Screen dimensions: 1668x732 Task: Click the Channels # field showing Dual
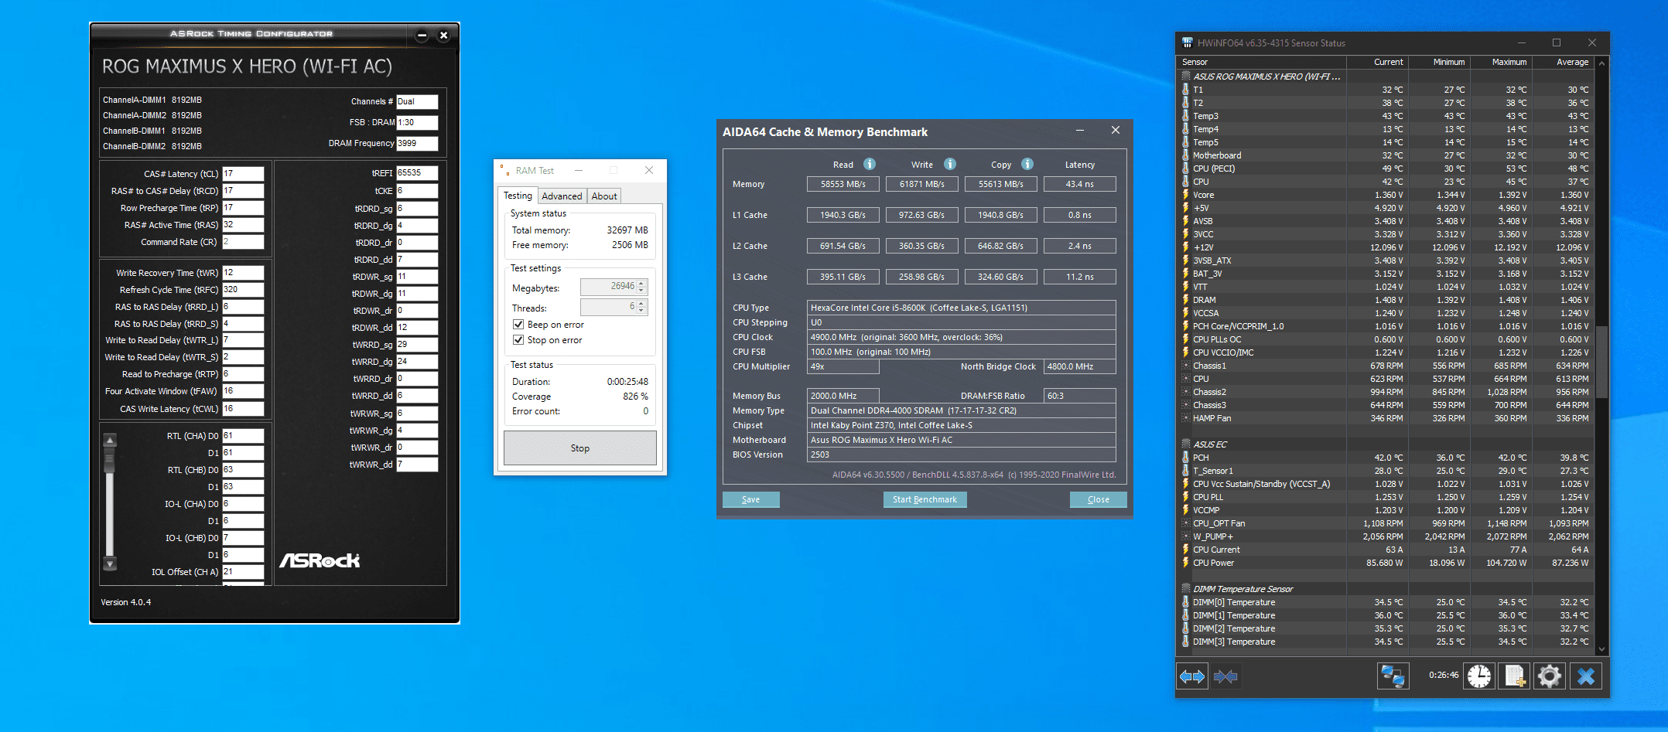417,101
